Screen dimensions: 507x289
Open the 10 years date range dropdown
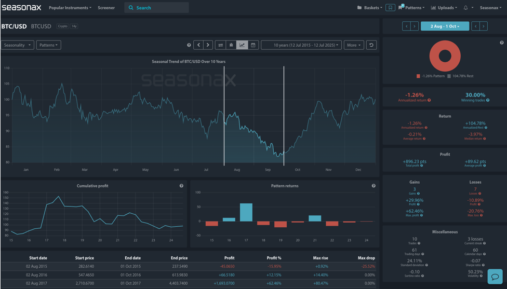(301, 45)
